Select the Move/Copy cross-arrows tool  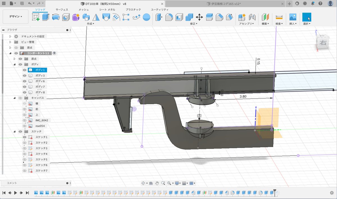(199, 17)
